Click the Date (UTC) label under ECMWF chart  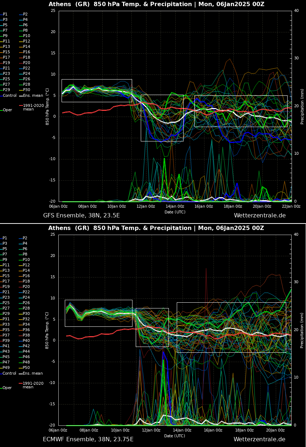(175, 436)
